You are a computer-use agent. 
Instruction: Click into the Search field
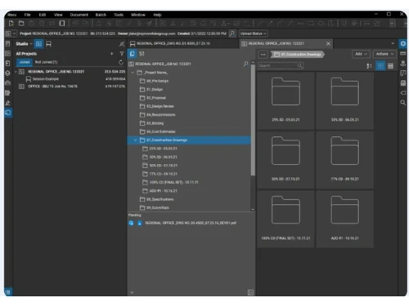pyautogui.click(x=281, y=65)
